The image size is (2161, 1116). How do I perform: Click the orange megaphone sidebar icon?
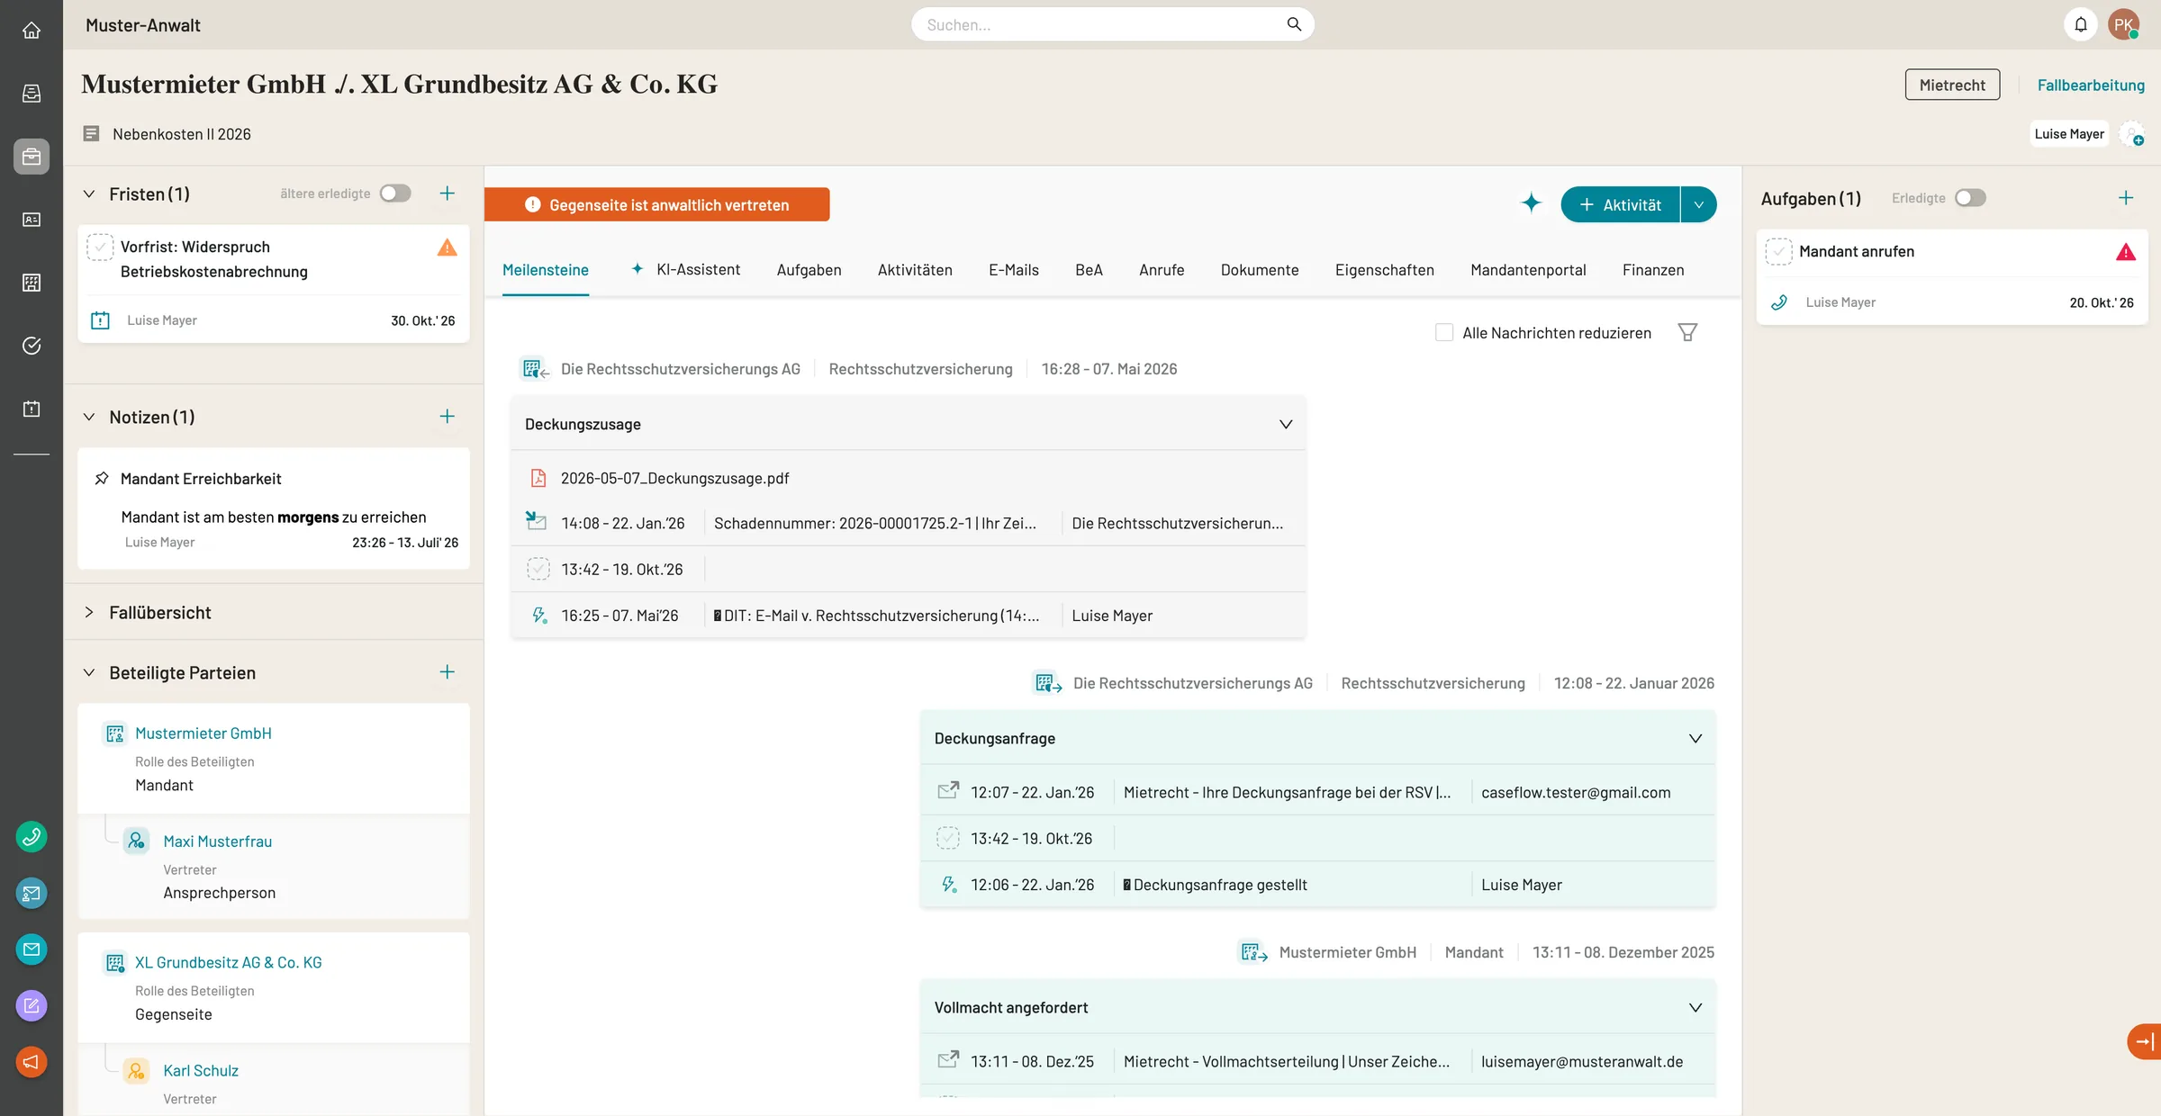(x=32, y=1062)
